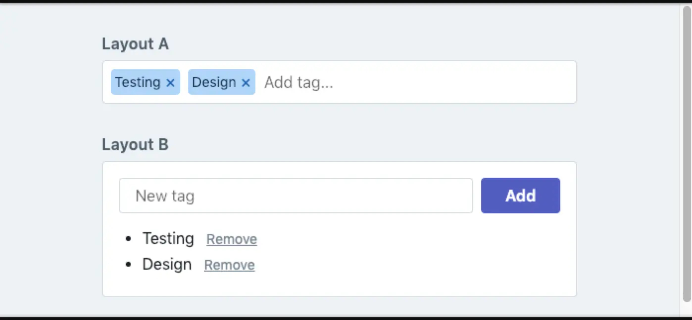Click the bullet point before Design

click(x=129, y=265)
